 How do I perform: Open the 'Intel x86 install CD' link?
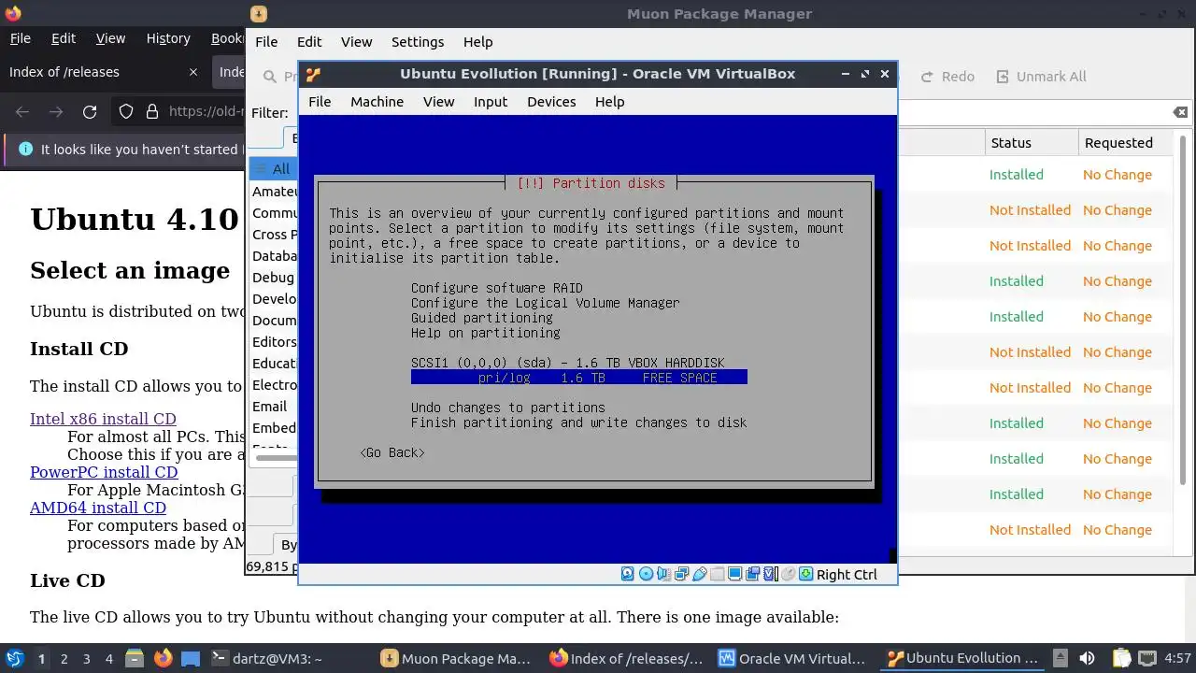tap(103, 419)
